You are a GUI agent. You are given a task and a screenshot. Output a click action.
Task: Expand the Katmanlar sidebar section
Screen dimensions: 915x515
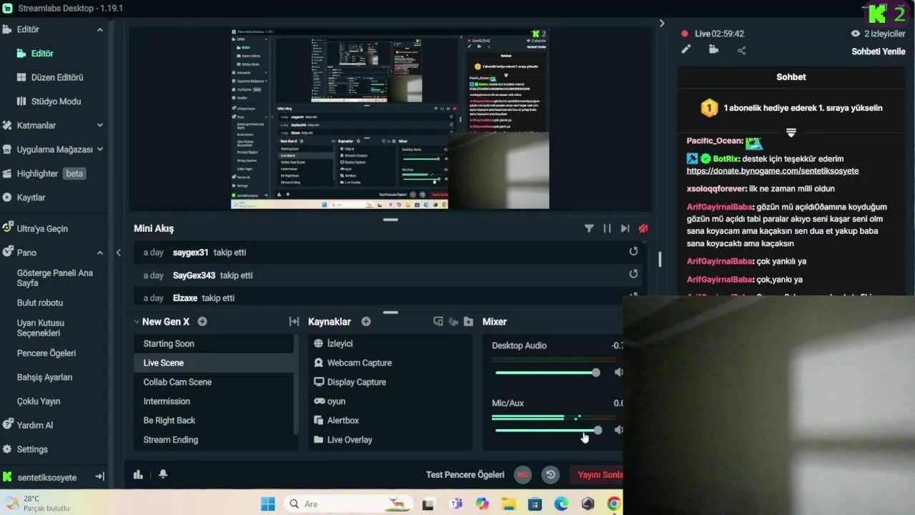tap(100, 125)
